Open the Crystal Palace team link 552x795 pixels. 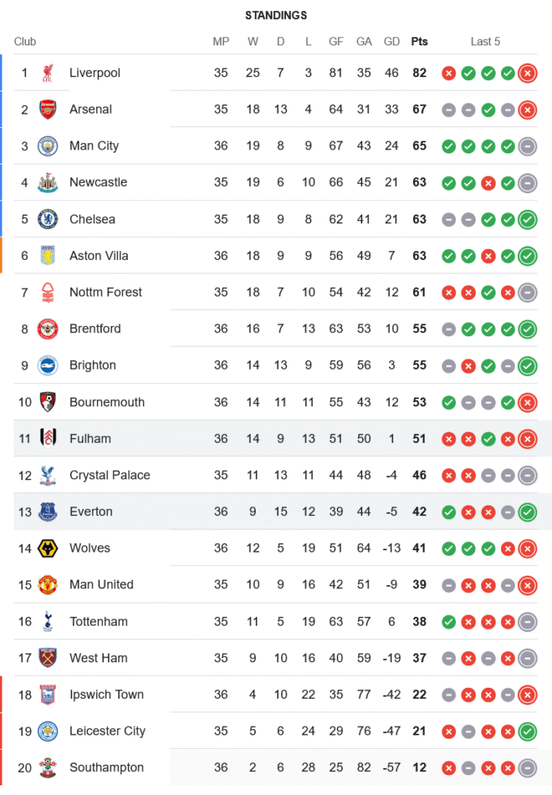(x=110, y=475)
